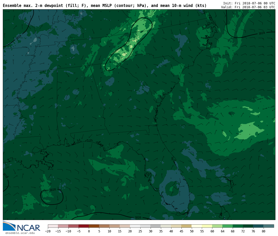Pick the 10 to 15 colorbar swatch
Image resolution: width=278 pixels, height=236 pixels.
115,226
